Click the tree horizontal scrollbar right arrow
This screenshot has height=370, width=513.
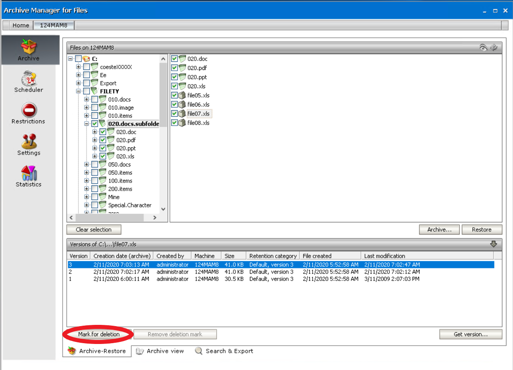[x=154, y=218]
